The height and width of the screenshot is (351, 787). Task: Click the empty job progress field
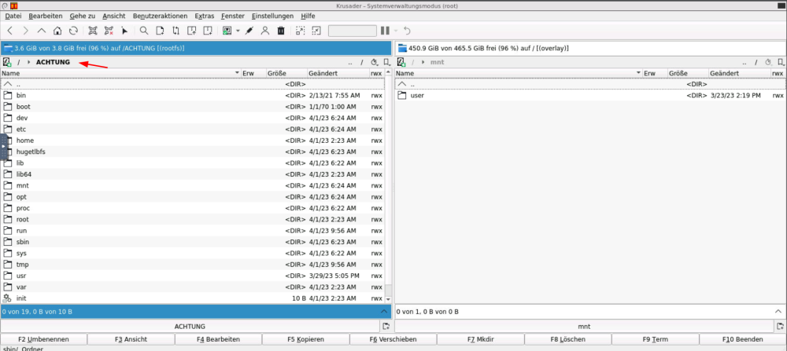coord(353,31)
